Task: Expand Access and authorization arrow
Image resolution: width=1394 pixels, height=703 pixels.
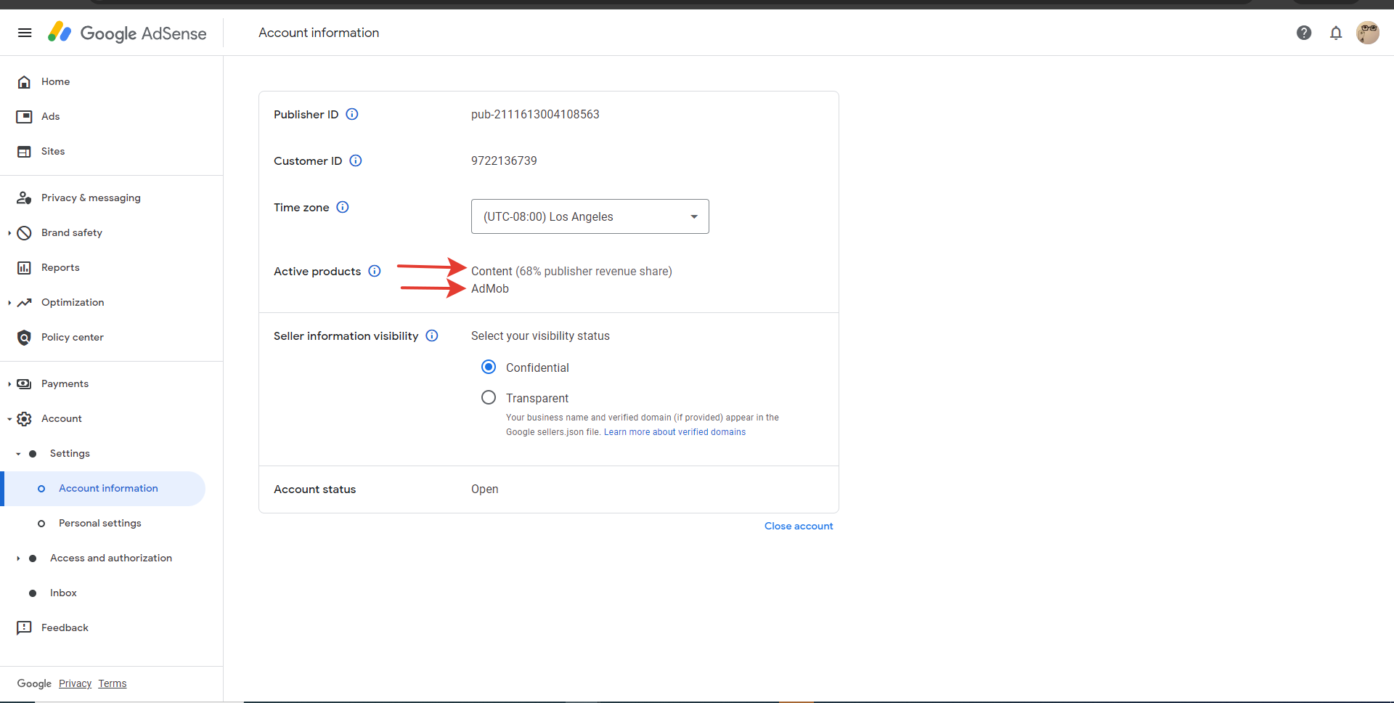Action: pyautogui.click(x=18, y=558)
